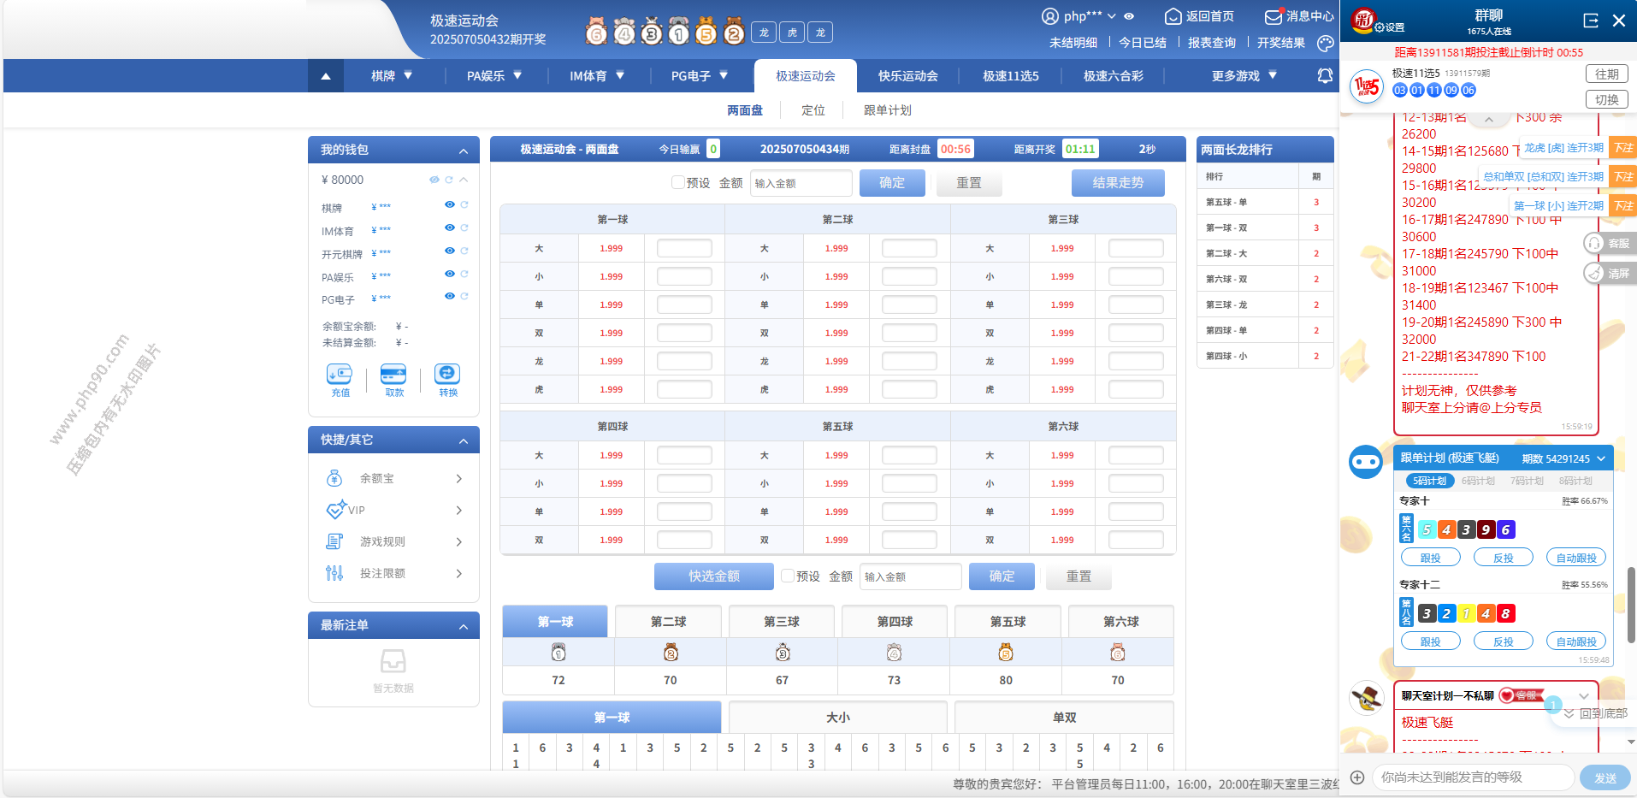Screen dimensions: 1637x798
Task: Click the transfer (转换) icon
Action: (447, 375)
